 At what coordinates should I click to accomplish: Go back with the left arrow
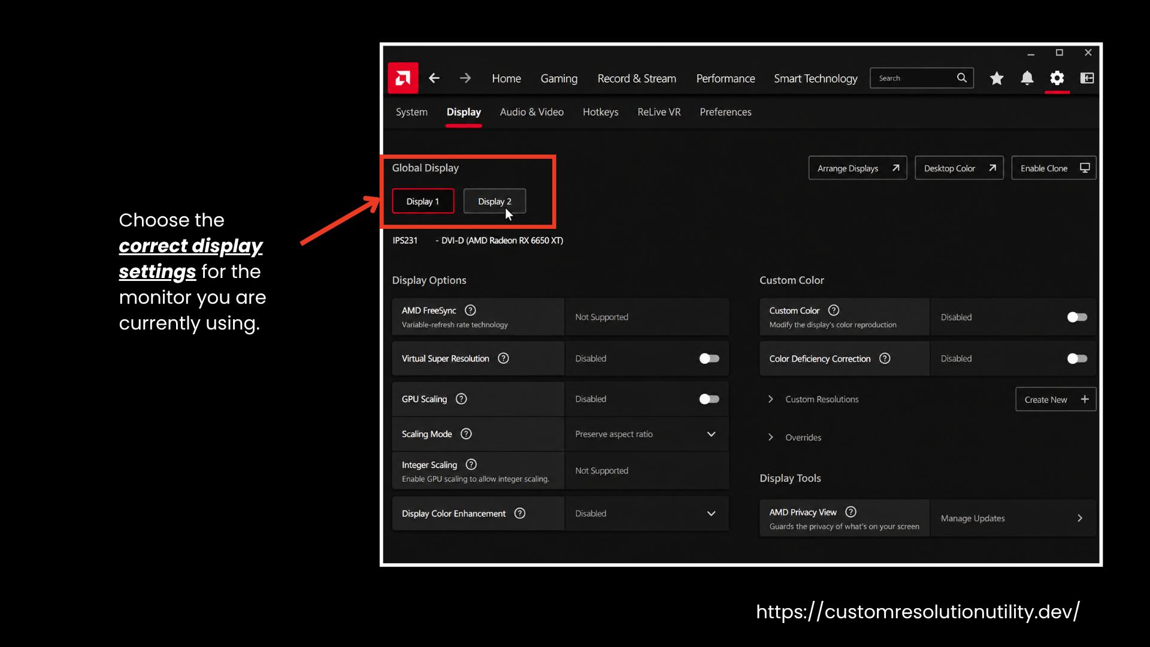pos(434,78)
